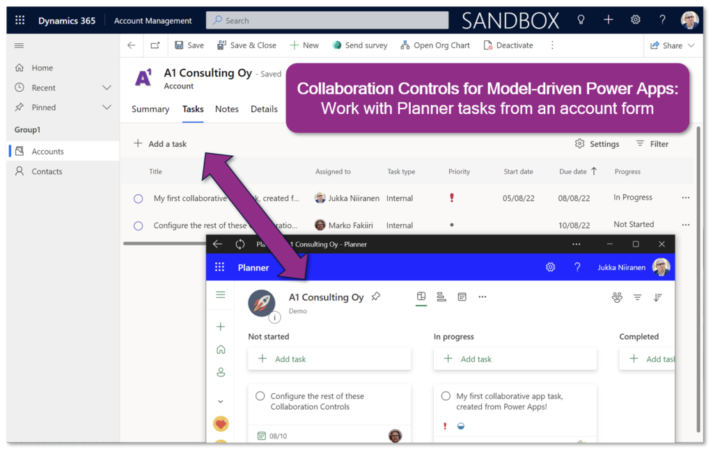Screen dimensions: 713x453
Task: Click the Dynamics form vertical scrollbar
Action: tap(699, 280)
